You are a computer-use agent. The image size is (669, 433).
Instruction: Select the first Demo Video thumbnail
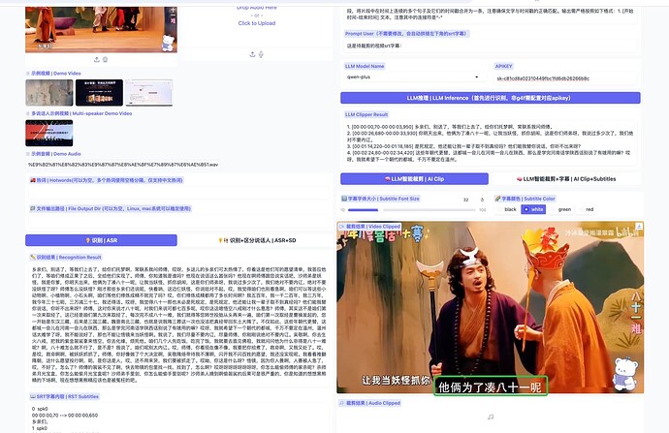tap(49, 92)
